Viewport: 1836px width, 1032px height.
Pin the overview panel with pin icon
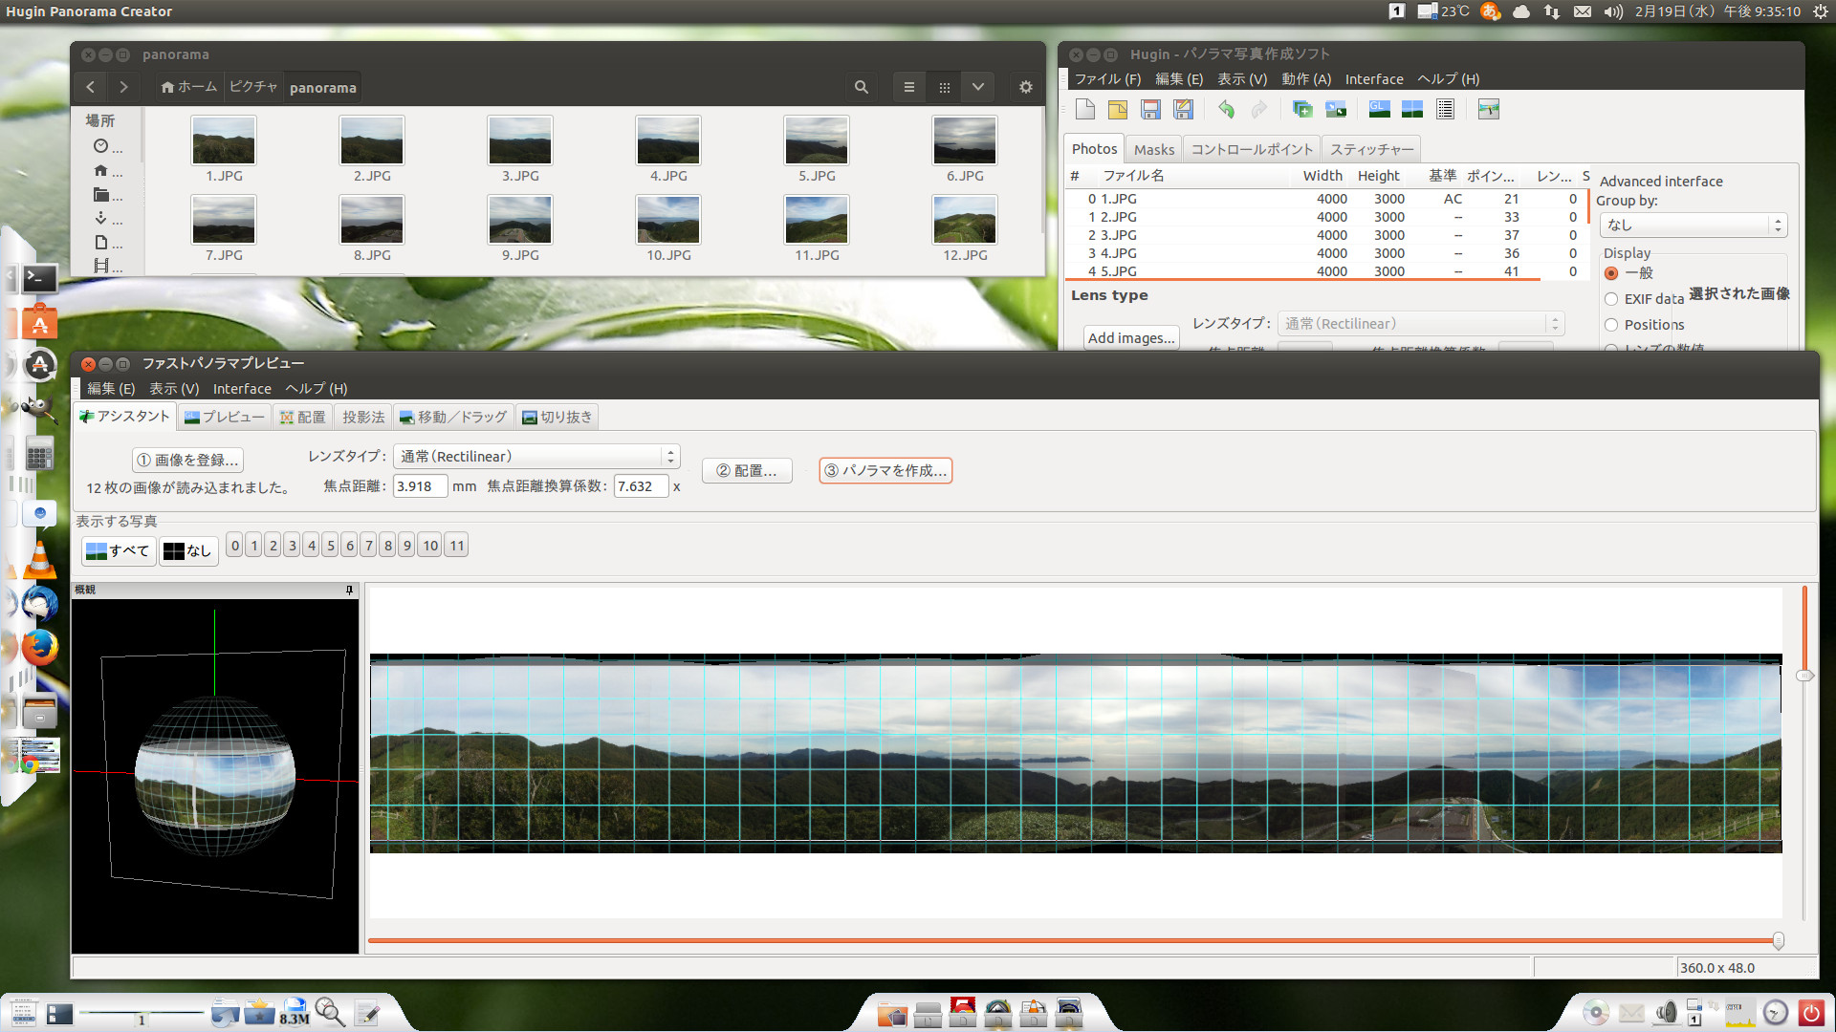(349, 590)
